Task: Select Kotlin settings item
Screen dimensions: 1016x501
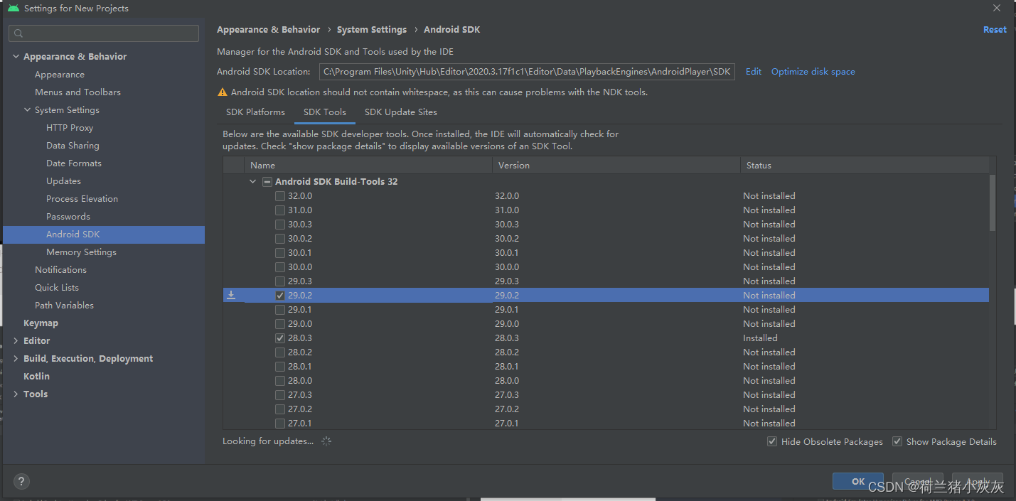Action: click(36, 377)
